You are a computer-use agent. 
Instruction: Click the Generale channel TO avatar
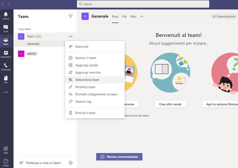pos(85,16)
